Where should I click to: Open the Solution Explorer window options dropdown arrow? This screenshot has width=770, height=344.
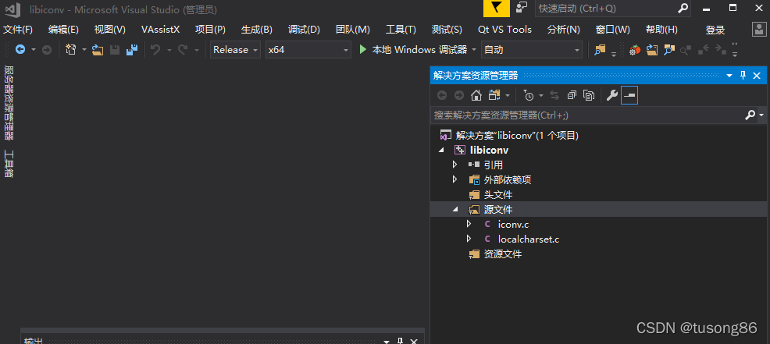[x=729, y=76]
